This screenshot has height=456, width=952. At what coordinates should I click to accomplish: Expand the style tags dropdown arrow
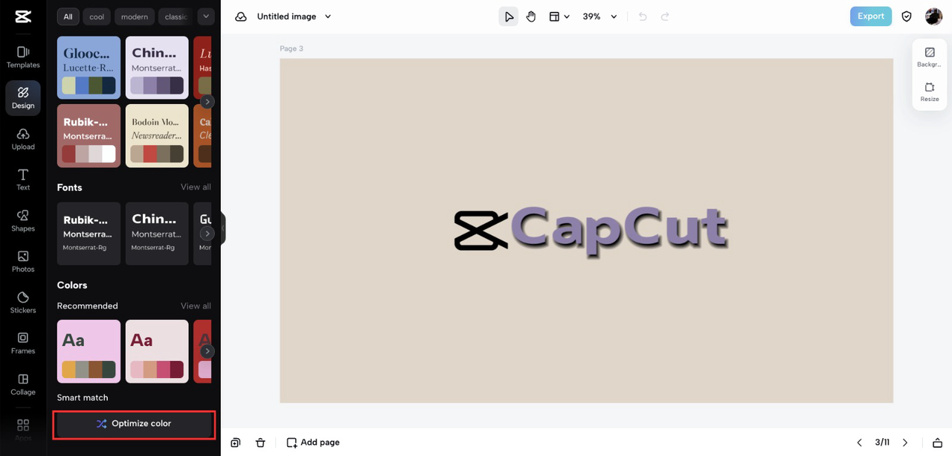pyautogui.click(x=207, y=16)
